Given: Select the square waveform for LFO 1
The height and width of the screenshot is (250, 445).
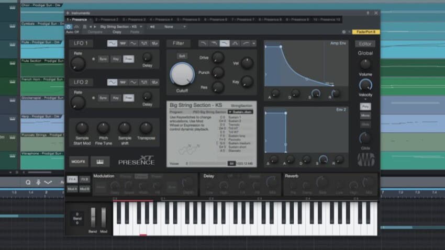Looking at the screenshot, I should coord(144,43).
